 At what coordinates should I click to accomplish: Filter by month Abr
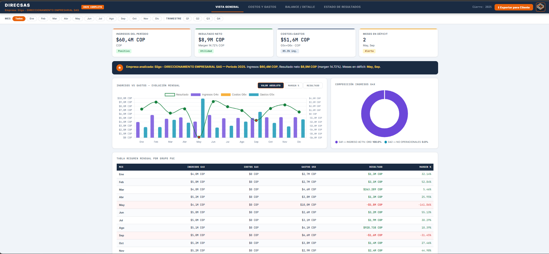coord(66,19)
